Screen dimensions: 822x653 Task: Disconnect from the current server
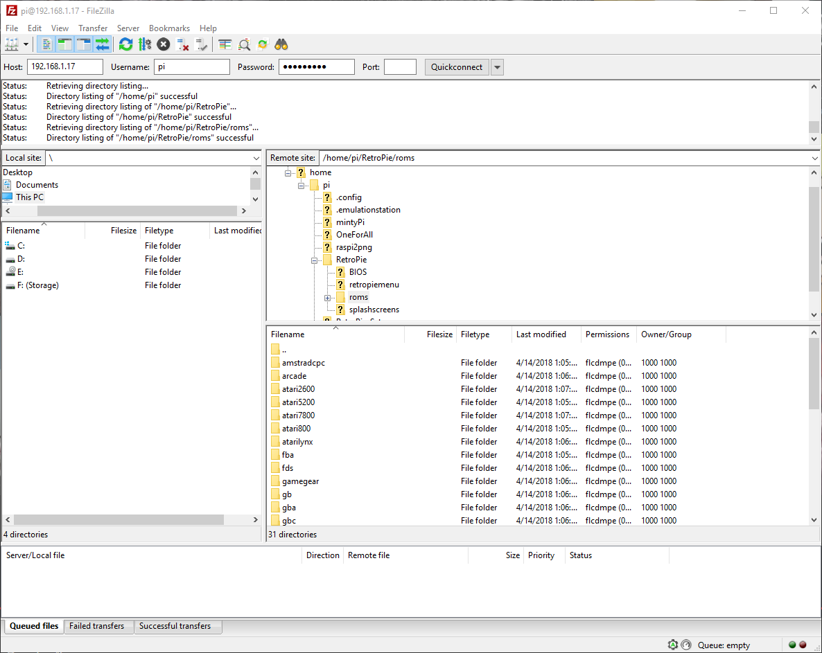(x=182, y=44)
